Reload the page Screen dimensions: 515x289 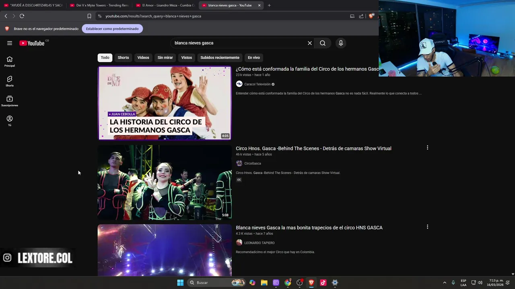pyautogui.click(x=22, y=16)
